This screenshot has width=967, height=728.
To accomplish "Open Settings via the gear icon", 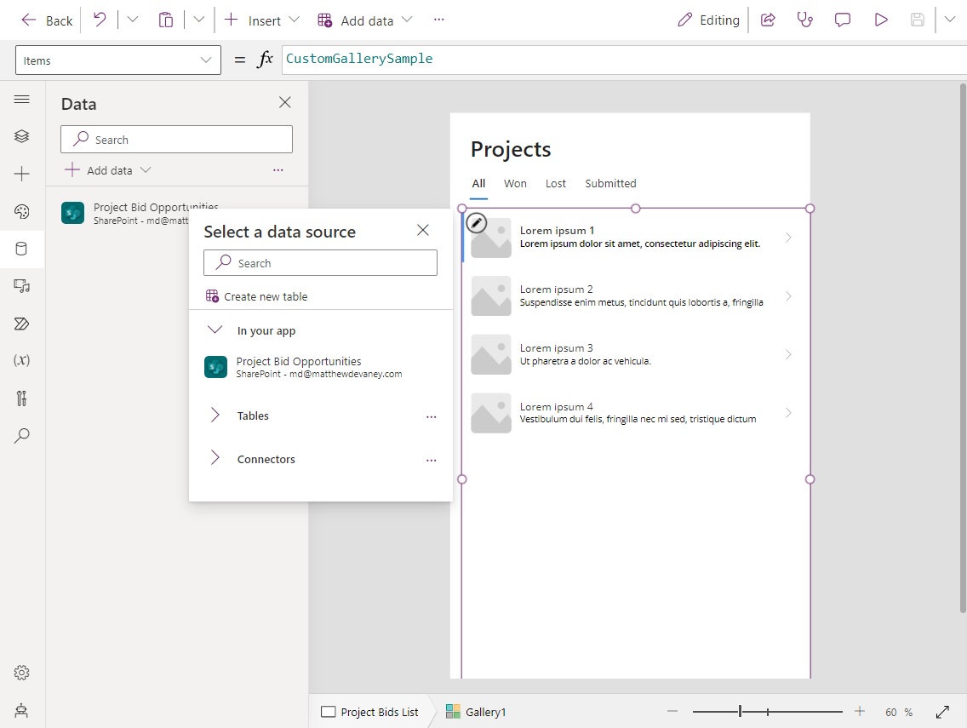I will point(21,672).
